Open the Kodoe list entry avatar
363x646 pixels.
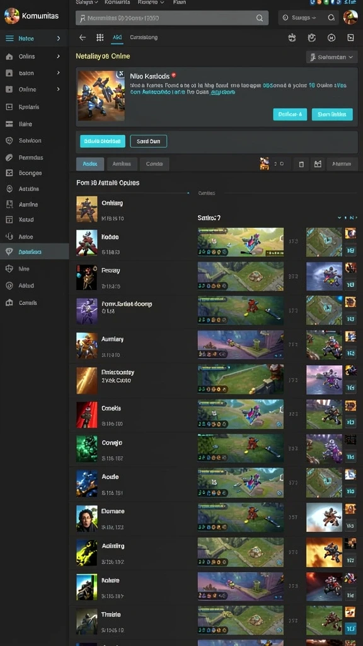[x=87, y=243]
